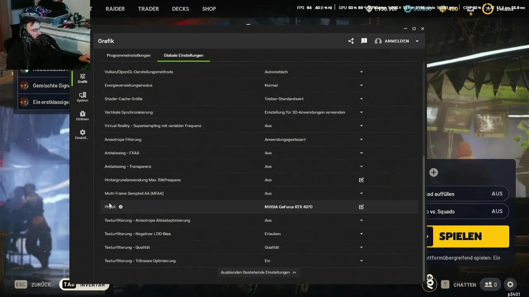Edit Hintergrundanwendung Max. Bildfrequenz value

(361, 180)
